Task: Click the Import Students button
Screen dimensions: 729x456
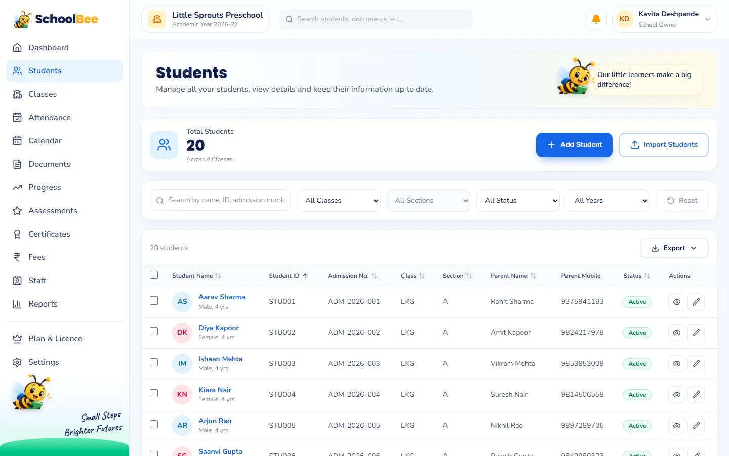Action: (x=663, y=145)
